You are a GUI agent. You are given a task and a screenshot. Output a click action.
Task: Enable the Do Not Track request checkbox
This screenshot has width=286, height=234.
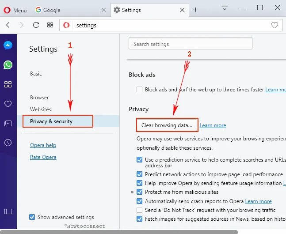140,210
